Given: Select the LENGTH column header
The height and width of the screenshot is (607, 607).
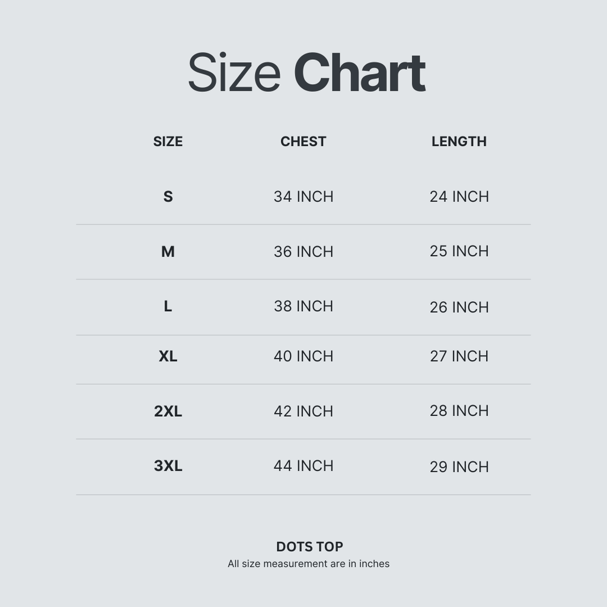Looking at the screenshot, I should click(459, 142).
